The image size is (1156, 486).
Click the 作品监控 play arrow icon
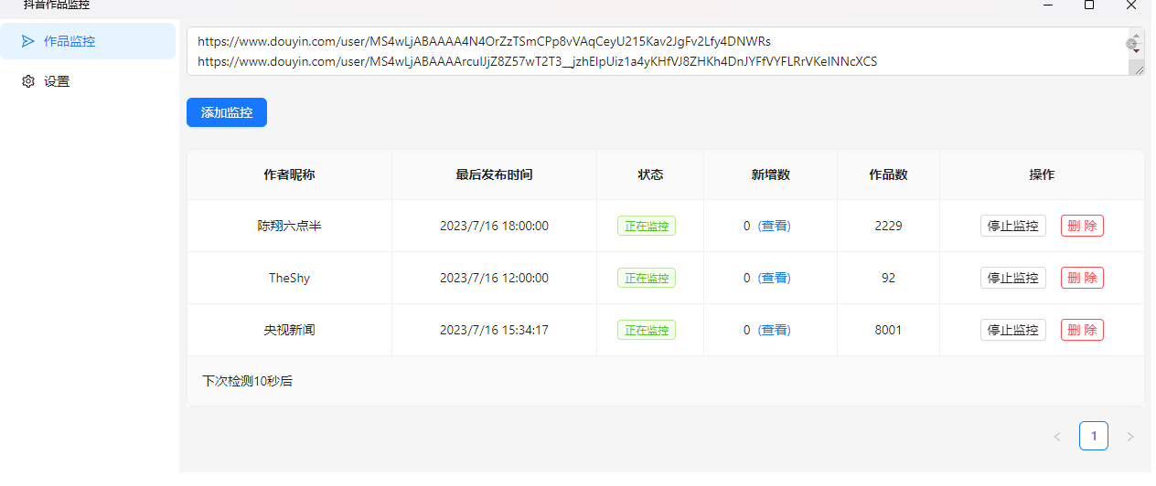tap(28, 41)
